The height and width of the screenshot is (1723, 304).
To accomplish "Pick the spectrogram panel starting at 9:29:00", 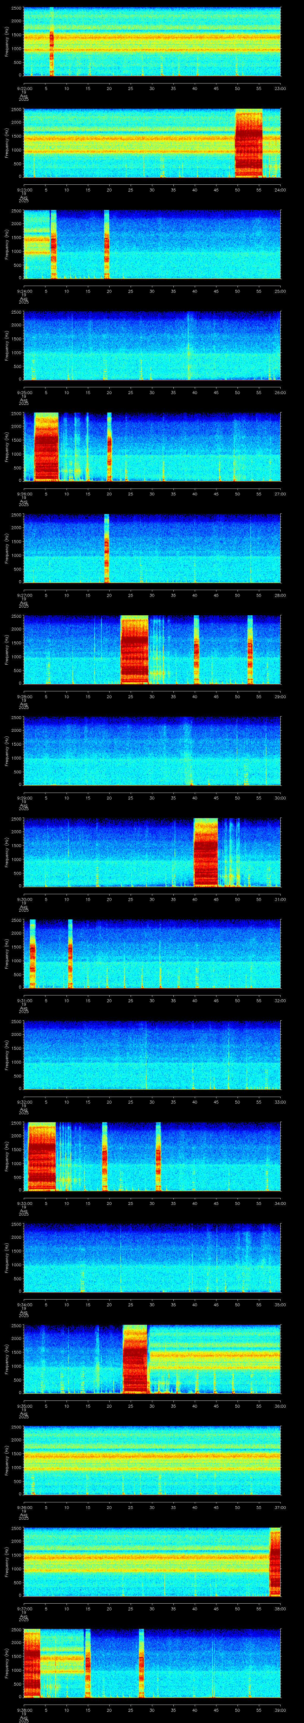I will point(152,751).
